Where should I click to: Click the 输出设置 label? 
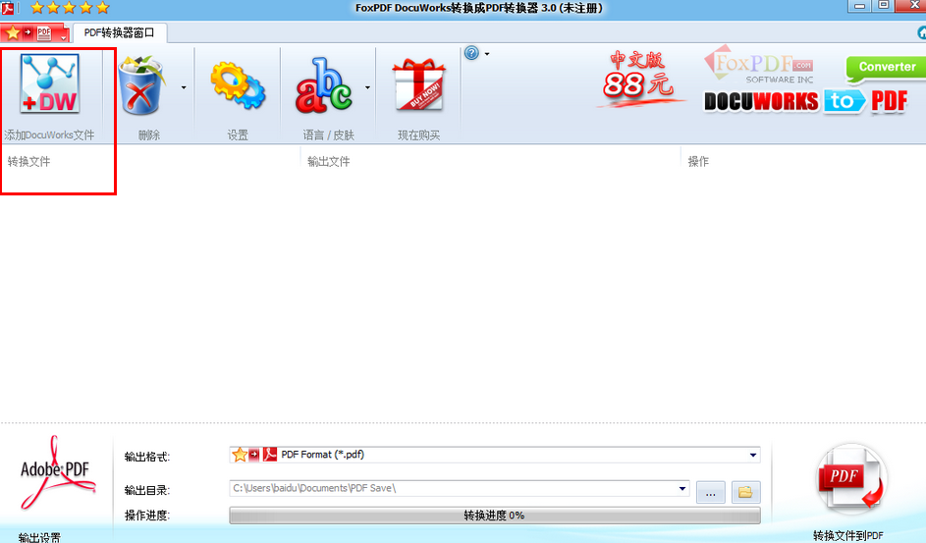pos(39,538)
